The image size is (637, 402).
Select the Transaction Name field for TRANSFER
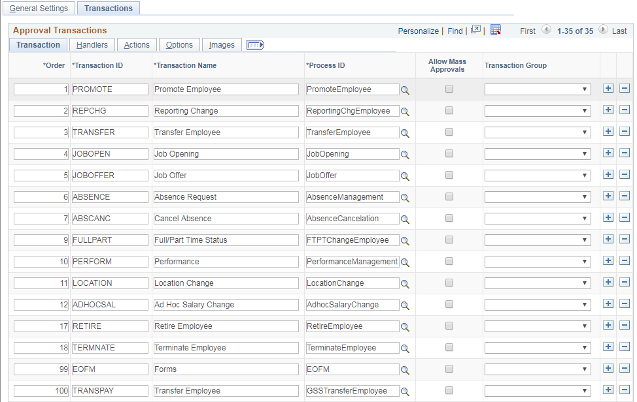pos(226,132)
